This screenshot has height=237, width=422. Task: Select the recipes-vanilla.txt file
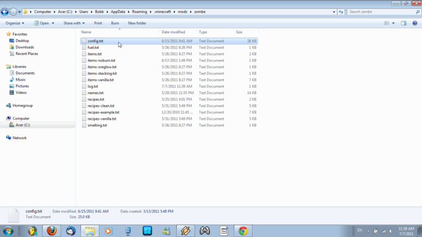click(x=169, y=118)
